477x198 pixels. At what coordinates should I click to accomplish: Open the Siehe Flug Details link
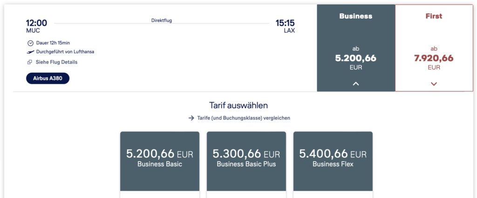[56, 62]
